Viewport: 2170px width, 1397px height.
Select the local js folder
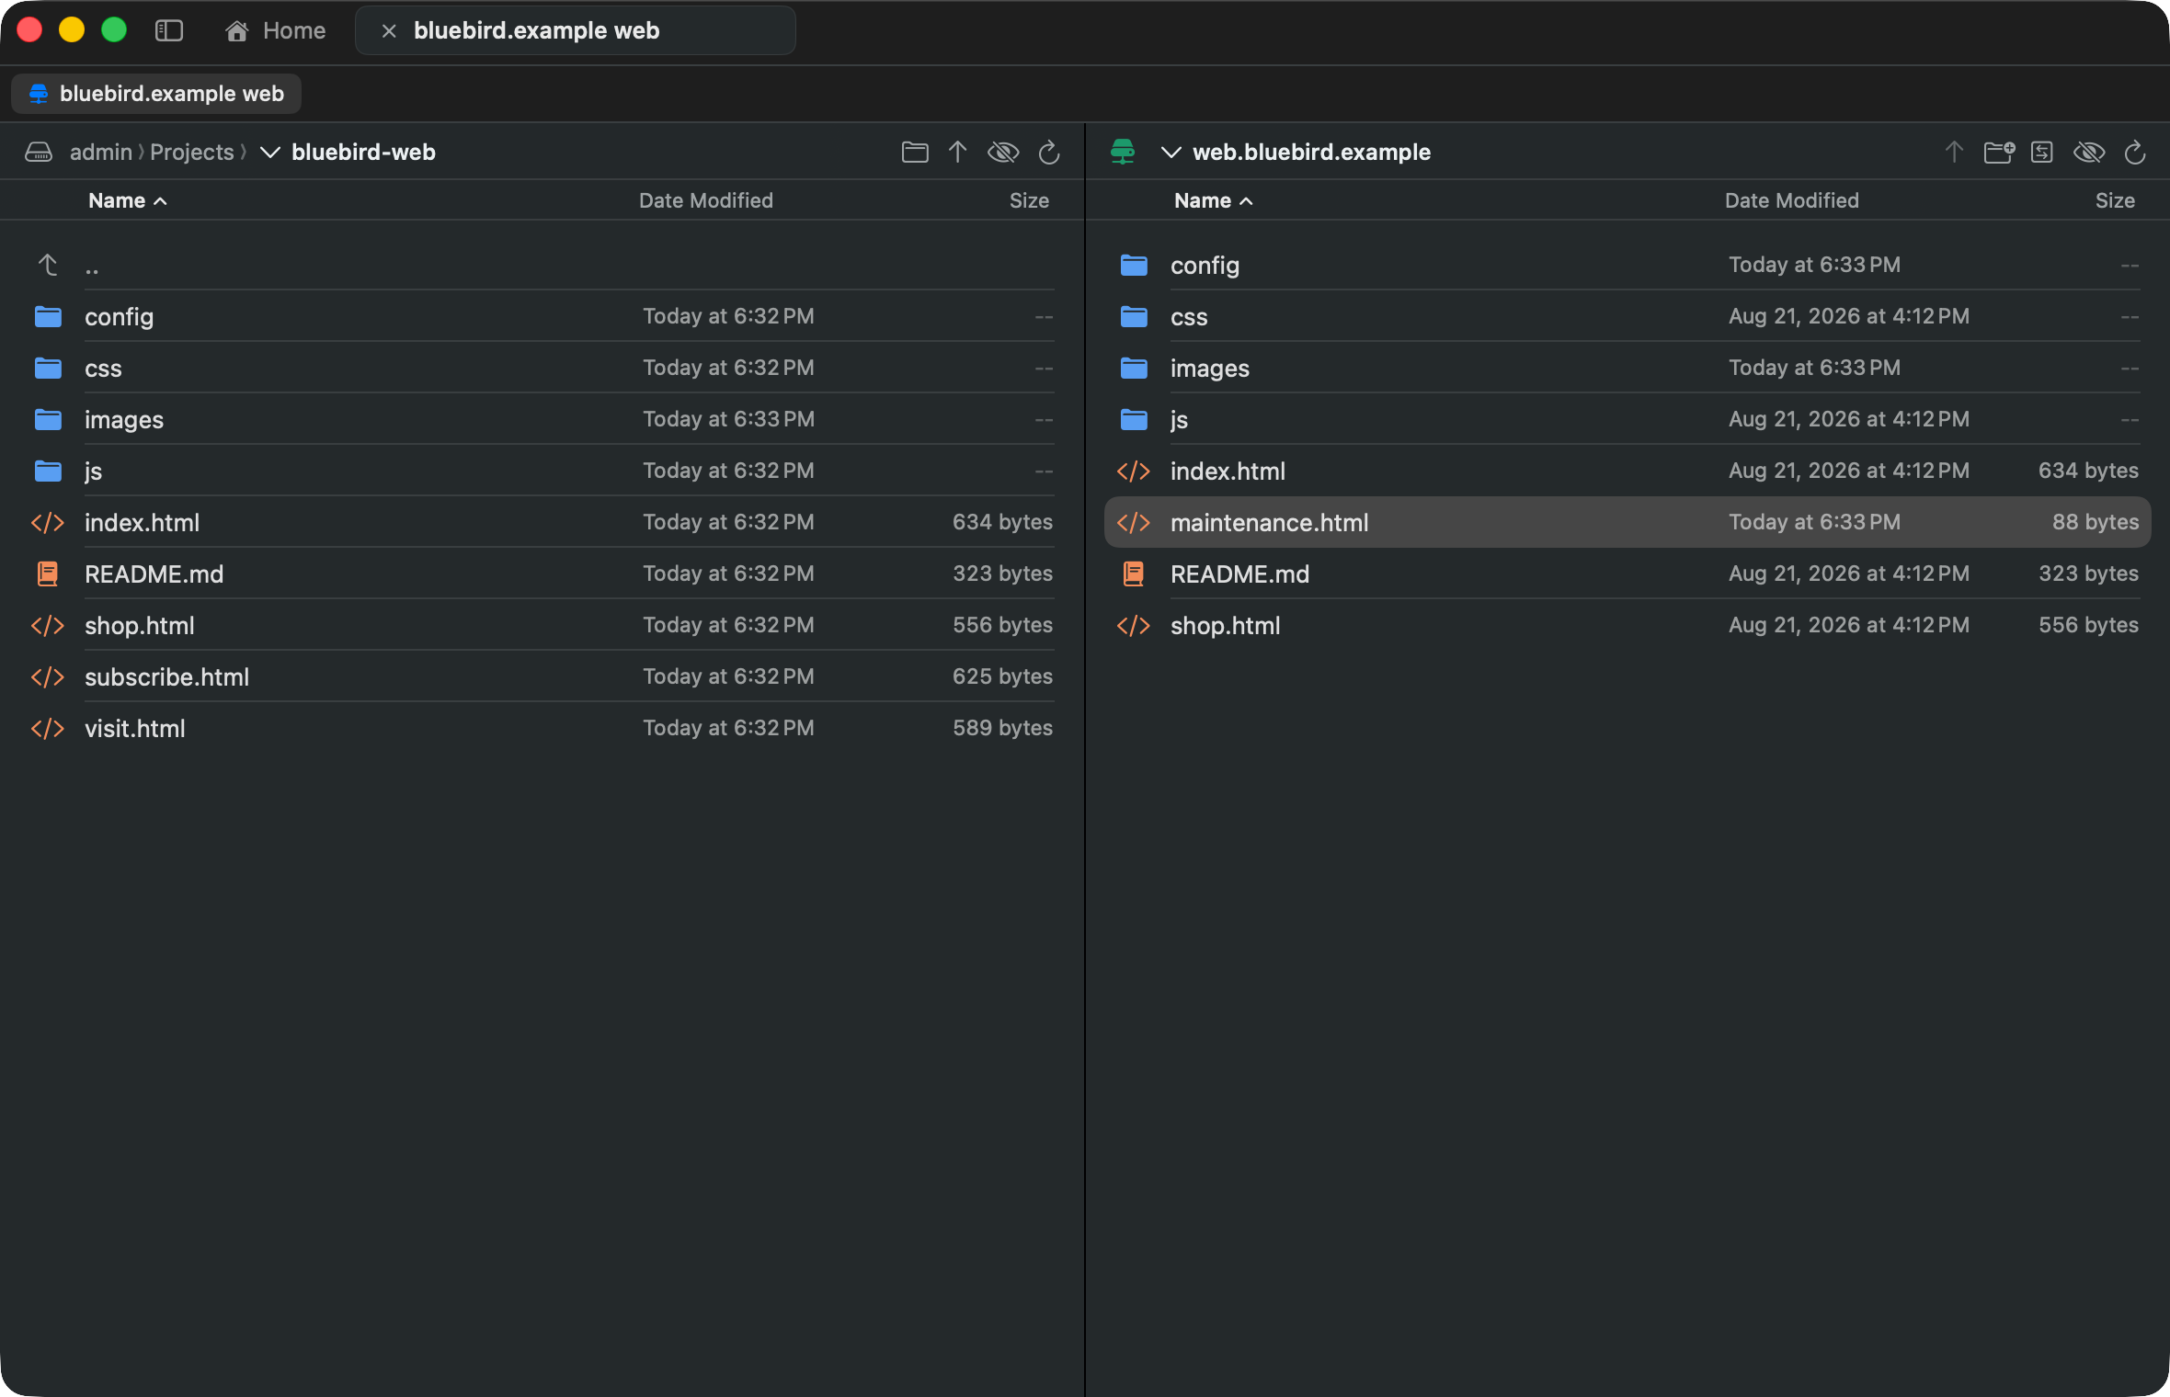tap(542, 471)
